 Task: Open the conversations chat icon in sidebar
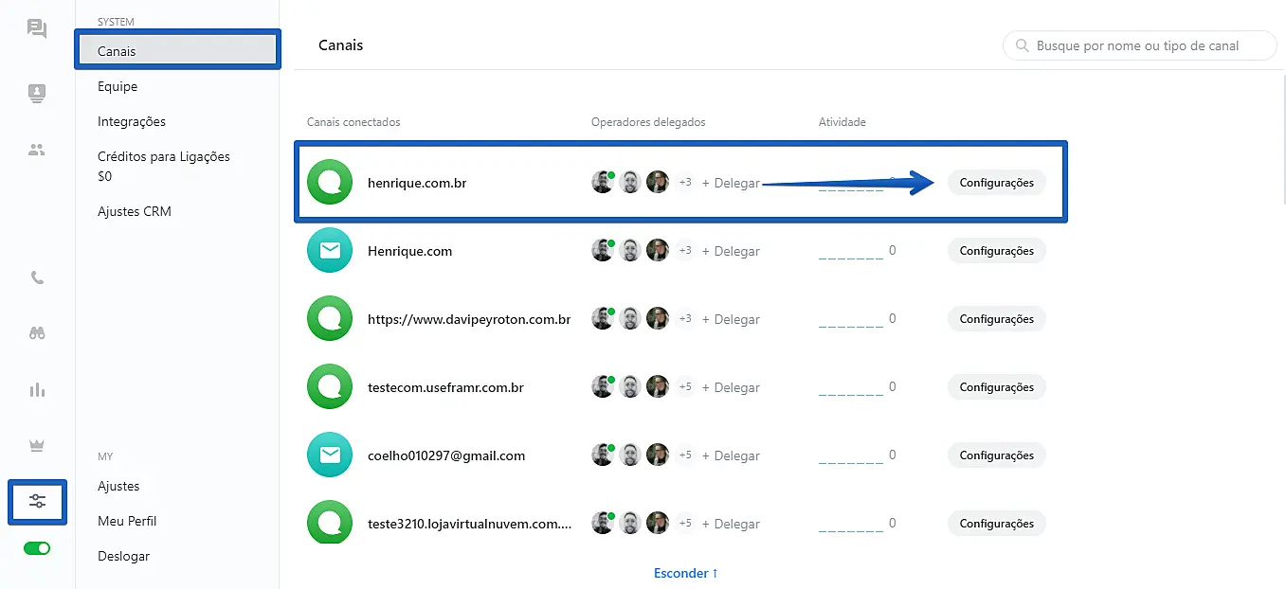pos(37,29)
